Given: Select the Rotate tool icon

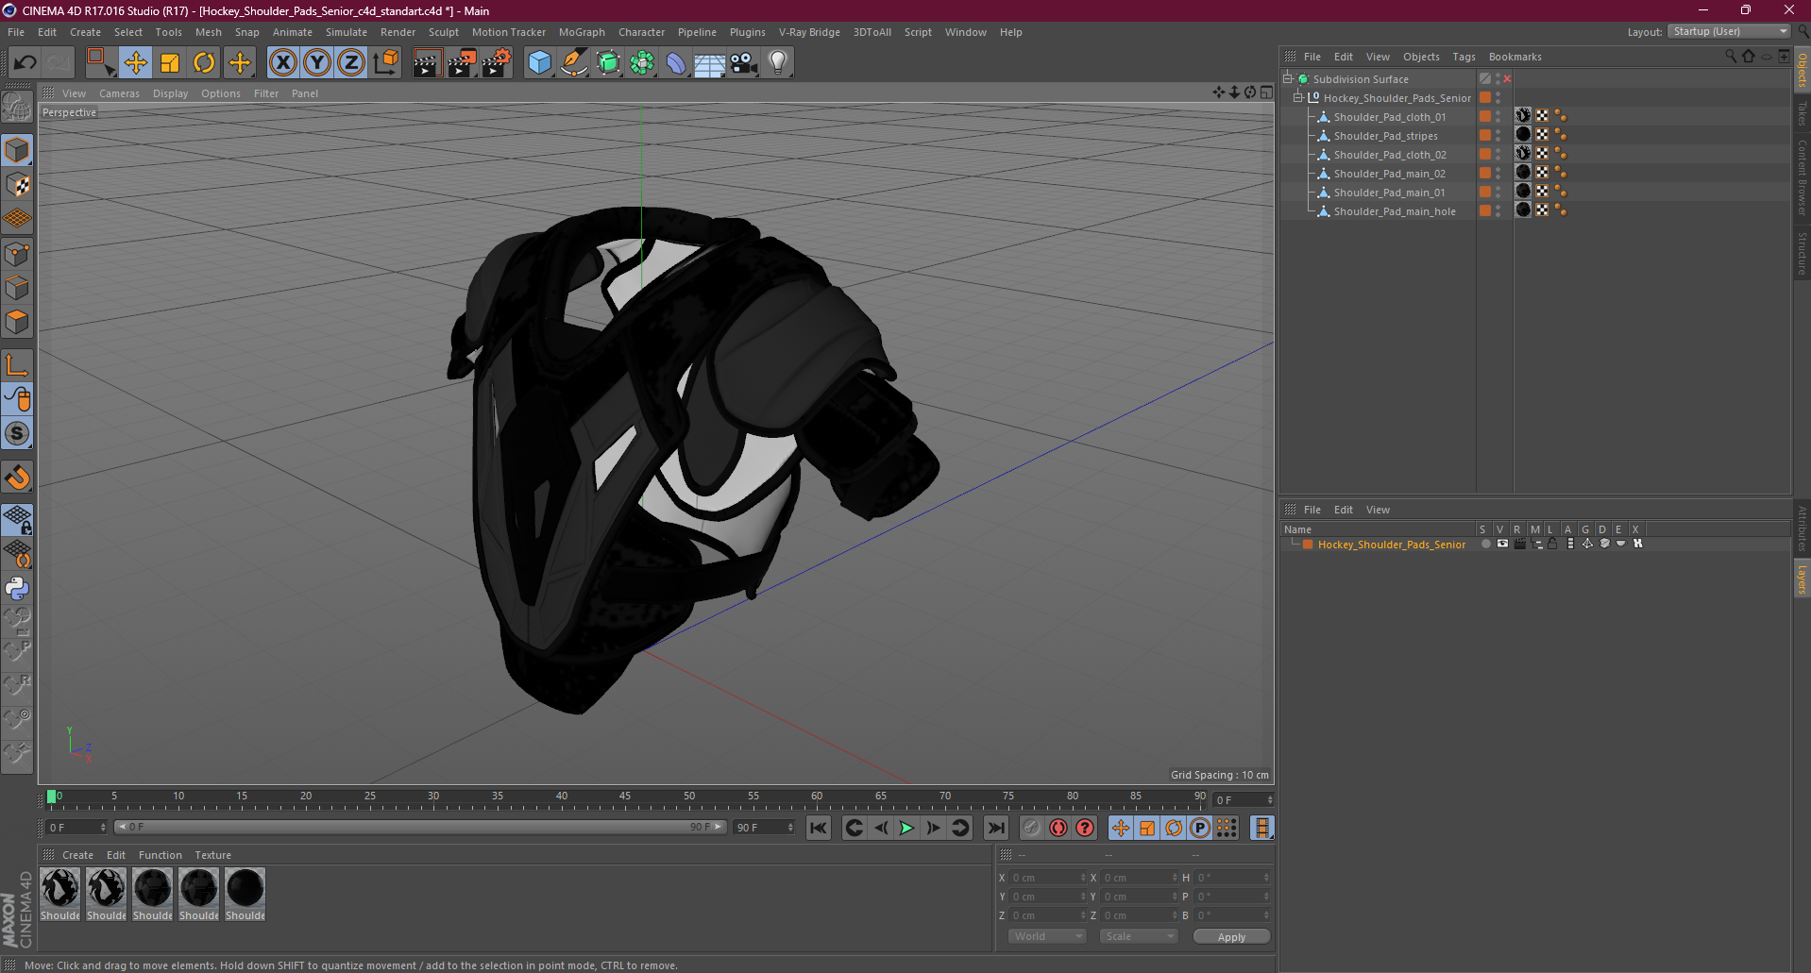Looking at the screenshot, I should click(204, 63).
